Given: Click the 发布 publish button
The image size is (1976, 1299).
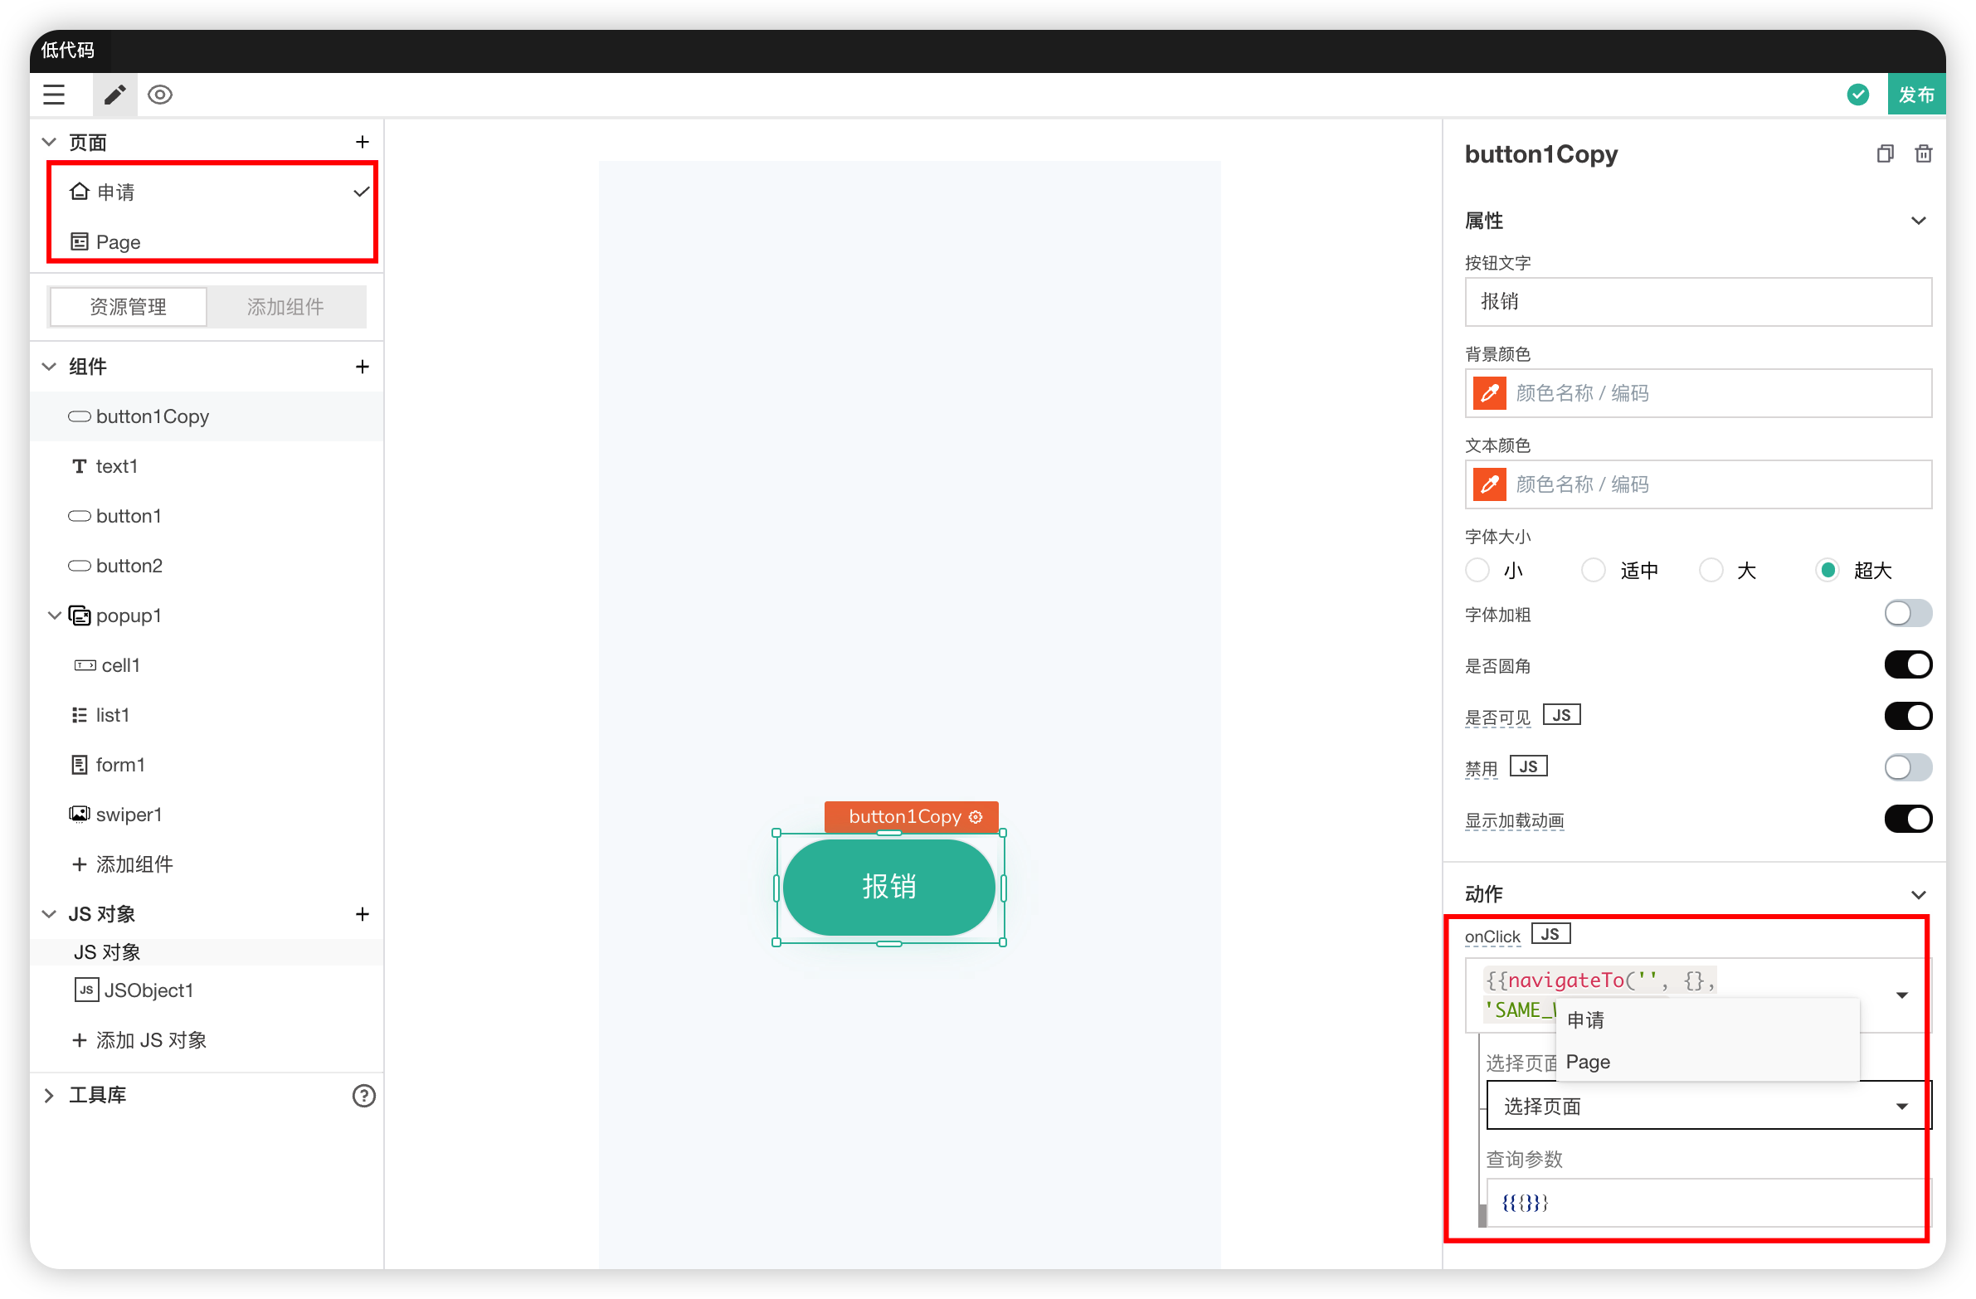Looking at the screenshot, I should (1915, 95).
